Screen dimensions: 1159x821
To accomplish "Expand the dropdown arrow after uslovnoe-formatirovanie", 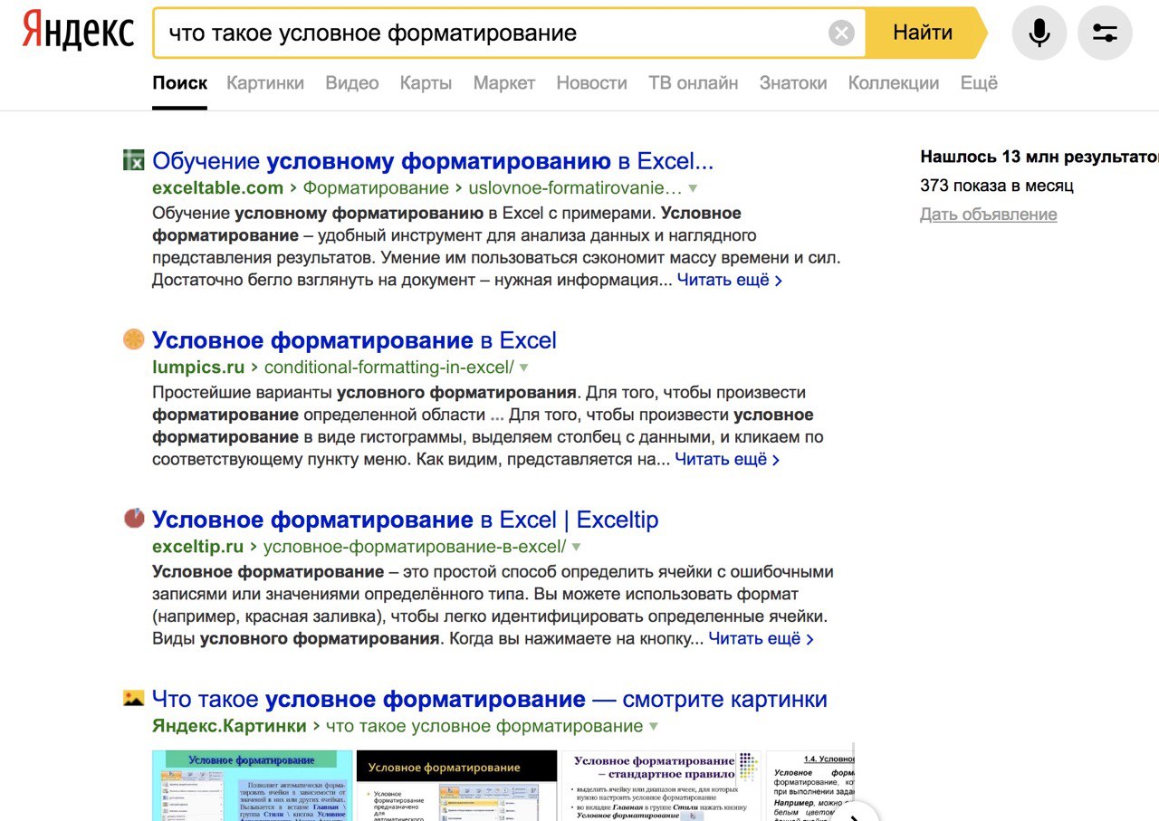I will [693, 189].
